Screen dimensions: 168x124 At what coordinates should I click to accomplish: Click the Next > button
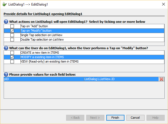95,118
